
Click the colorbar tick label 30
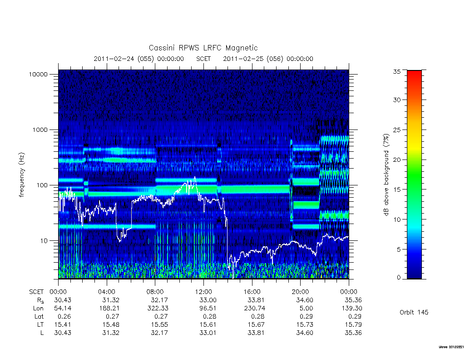[397, 100]
